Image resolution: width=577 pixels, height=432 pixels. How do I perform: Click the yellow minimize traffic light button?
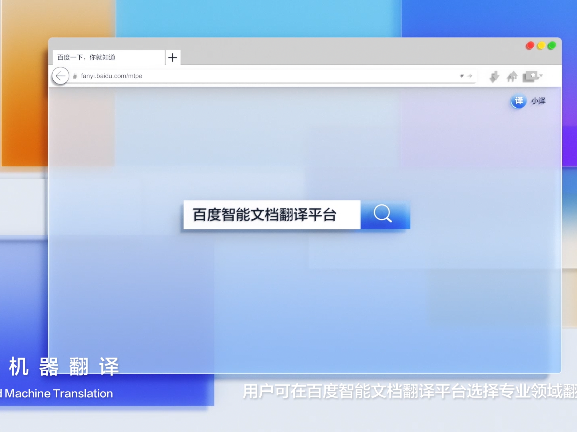point(542,46)
